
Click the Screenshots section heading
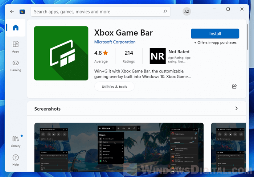[x=48, y=109]
